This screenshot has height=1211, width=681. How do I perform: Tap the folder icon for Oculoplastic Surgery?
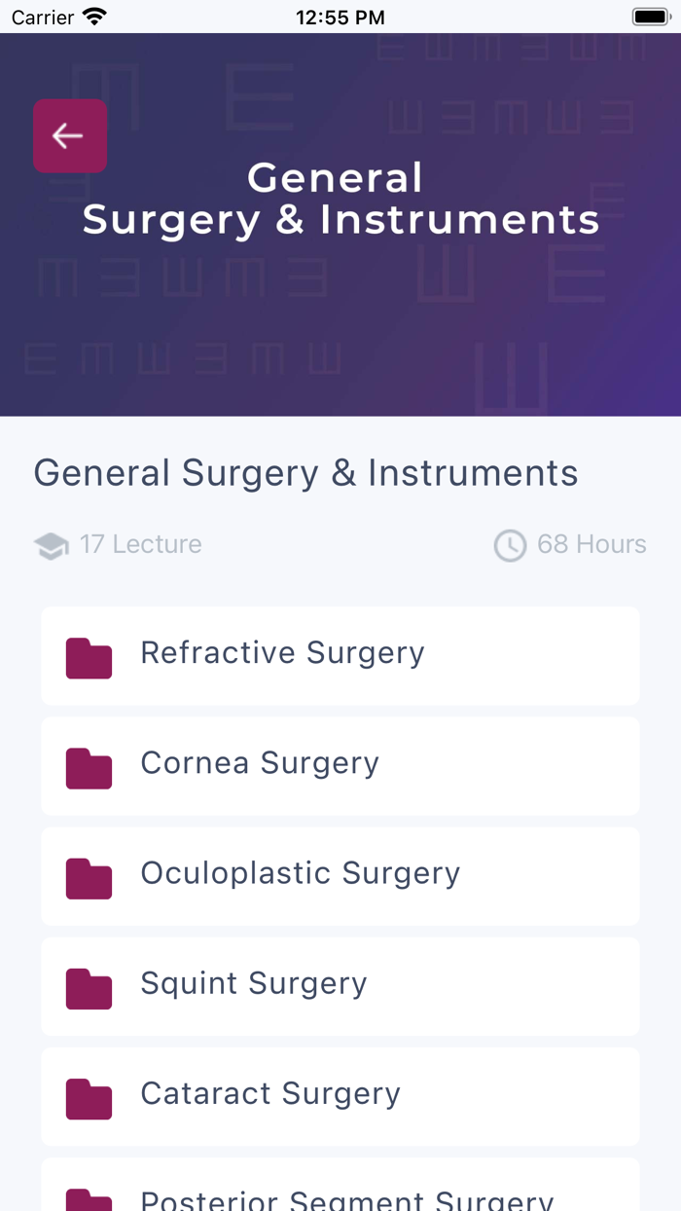click(89, 877)
